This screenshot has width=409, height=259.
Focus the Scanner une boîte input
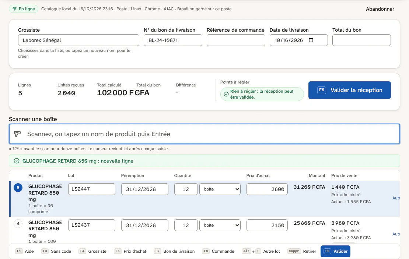[x=204, y=134]
